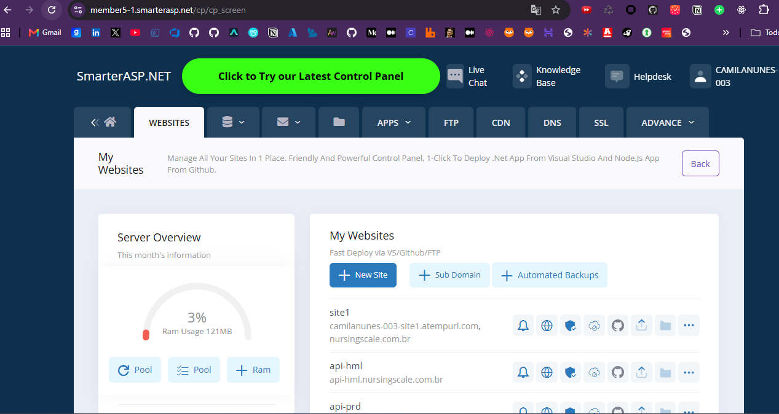This screenshot has width=779, height=414.
Task: Click the browser reload button
Action: [x=52, y=10]
